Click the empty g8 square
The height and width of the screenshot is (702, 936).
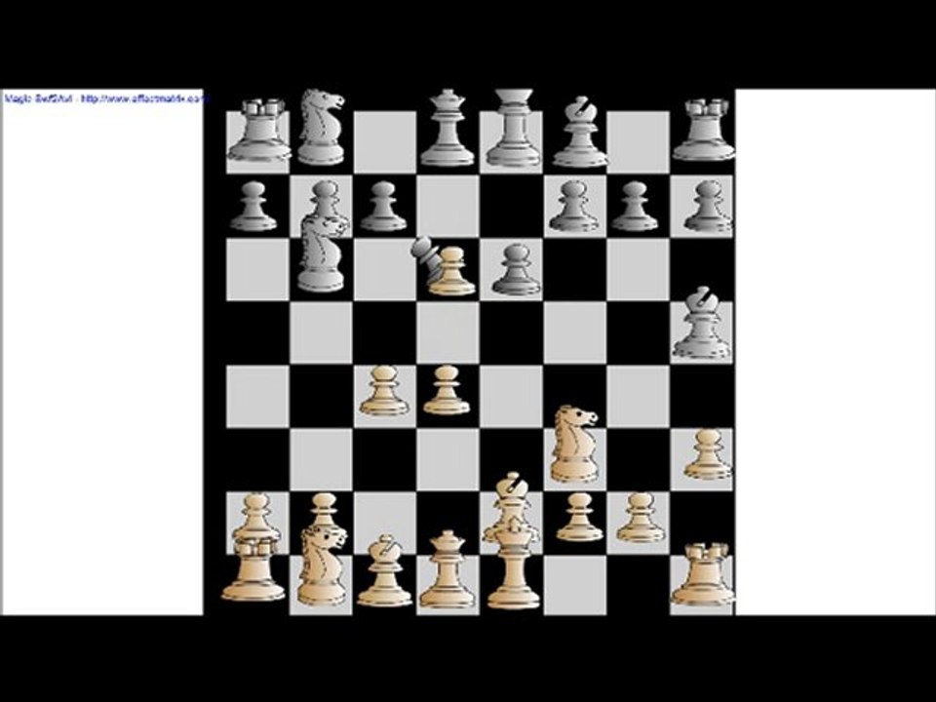638,142
